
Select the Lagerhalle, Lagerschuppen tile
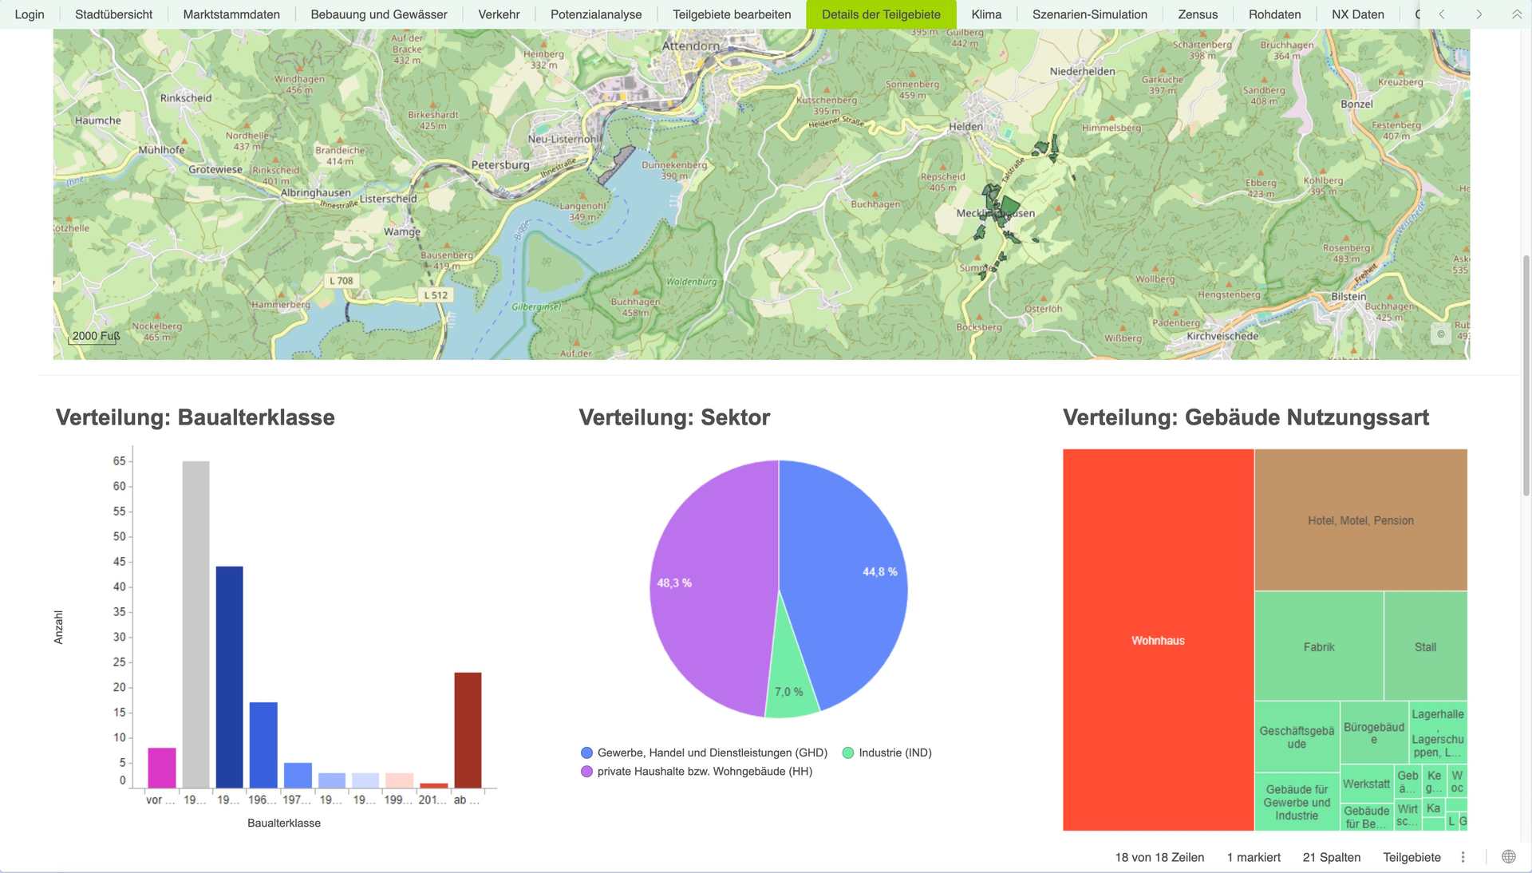[x=1437, y=733]
